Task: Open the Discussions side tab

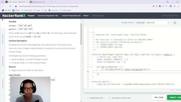Action: coord(3,84)
